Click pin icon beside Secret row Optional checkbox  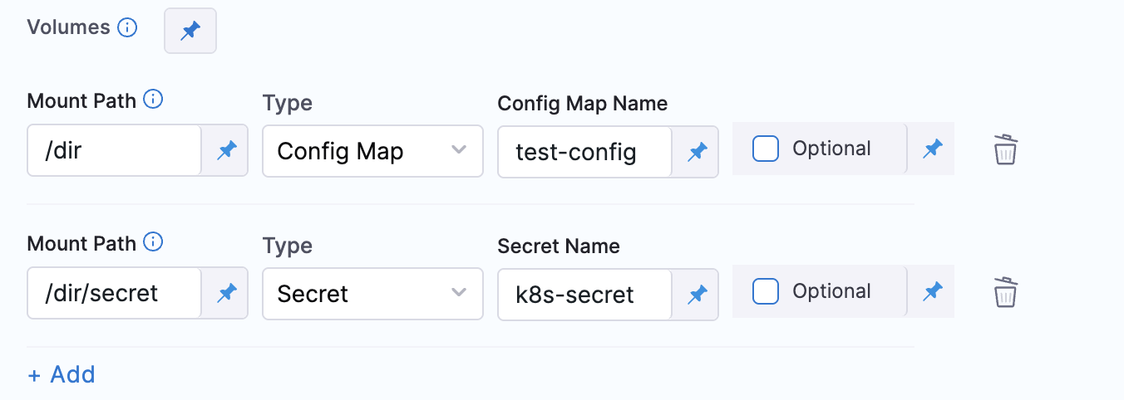(x=932, y=291)
